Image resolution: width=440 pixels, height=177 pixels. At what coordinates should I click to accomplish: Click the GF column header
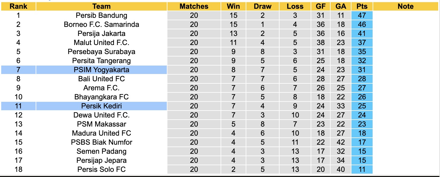(x=320, y=6)
